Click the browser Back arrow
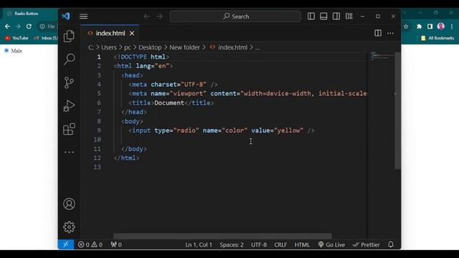The image size is (459, 258). (7, 27)
